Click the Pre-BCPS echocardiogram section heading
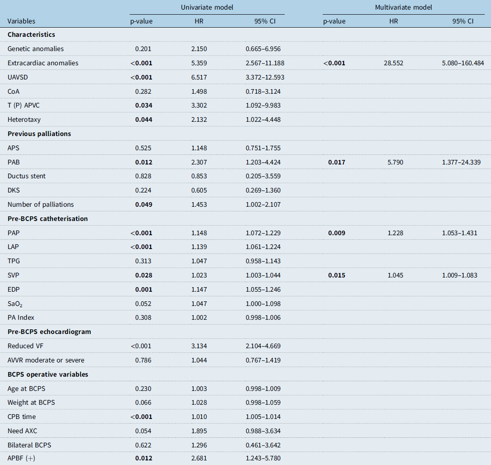This screenshot has width=491, height=465. pyautogui.click(x=49, y=332)
